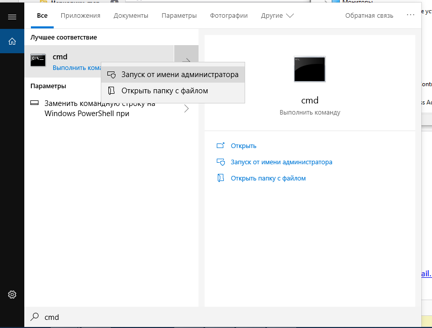Click the search magnifier icon
Viewport: 432px width, 328px height.
pyautogui.click(x=34, y=317)
